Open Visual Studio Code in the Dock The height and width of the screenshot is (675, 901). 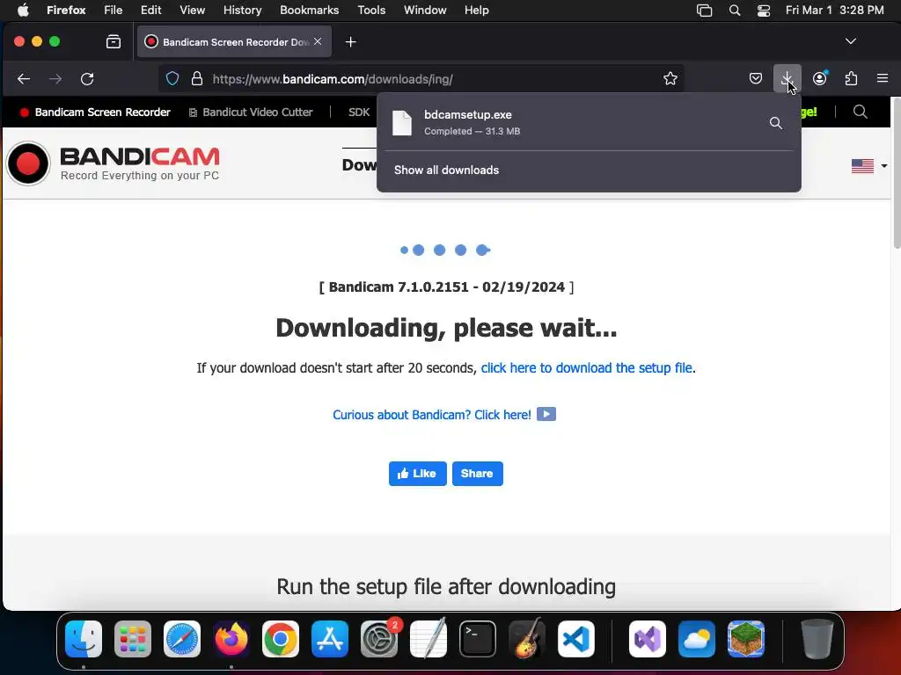575,639
